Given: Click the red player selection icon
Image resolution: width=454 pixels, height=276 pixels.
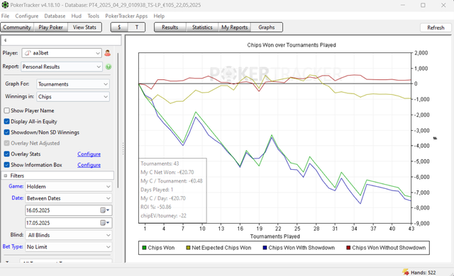Looking at the screenshot, I should click(x=107, y=53).
